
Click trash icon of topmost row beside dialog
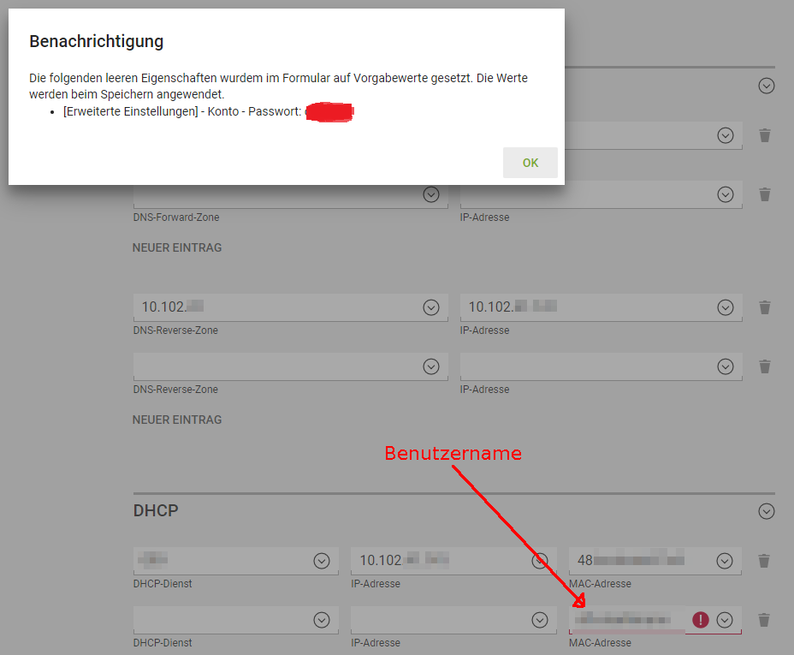765,135
